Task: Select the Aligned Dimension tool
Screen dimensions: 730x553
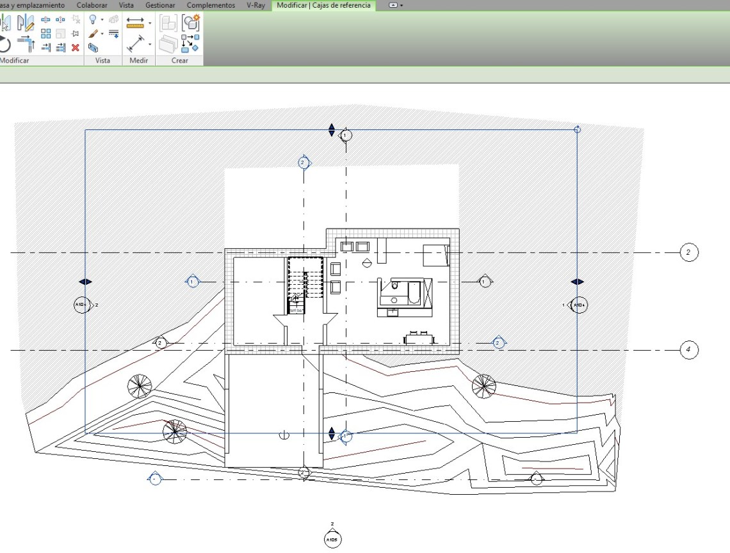Action: click(x=135, y=44)
